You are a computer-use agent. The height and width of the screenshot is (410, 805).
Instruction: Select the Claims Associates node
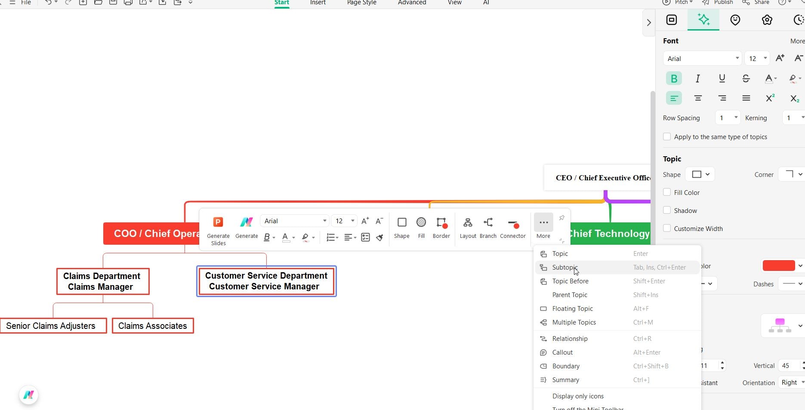pos(153,326)
